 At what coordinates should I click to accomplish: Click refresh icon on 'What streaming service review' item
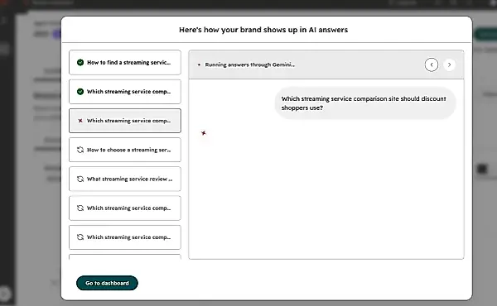[x=80, y=179]
